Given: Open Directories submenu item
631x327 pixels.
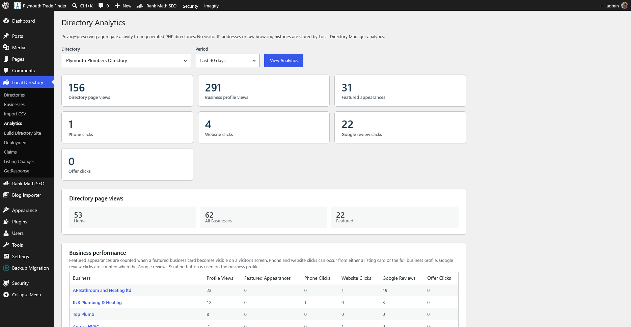Looking at the screenshot, I should tap(15, 95).
